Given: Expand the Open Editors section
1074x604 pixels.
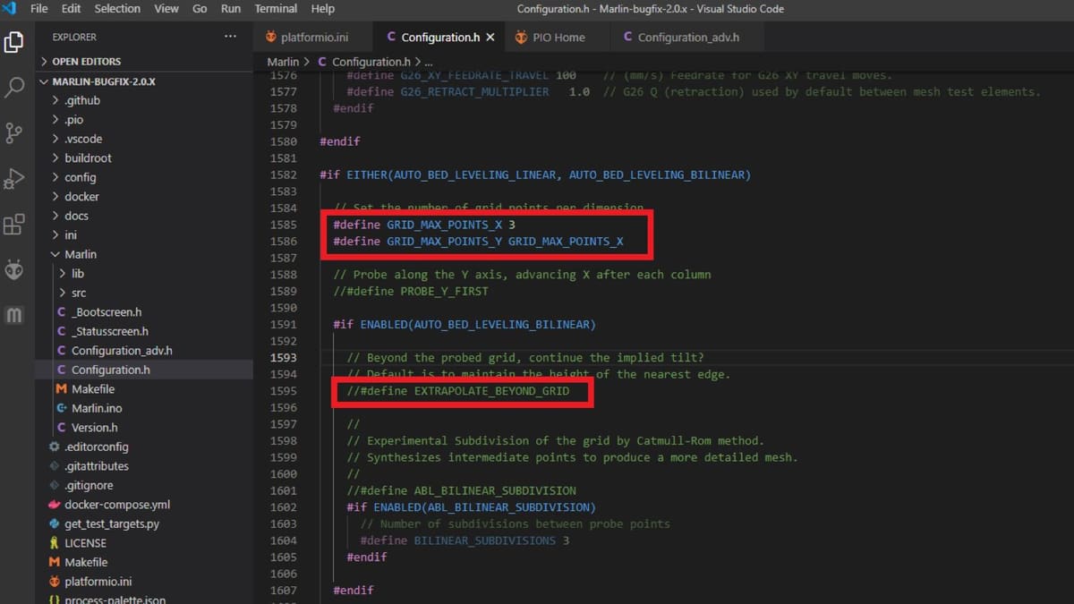Looking at the screenshot, I should (86, 62).
